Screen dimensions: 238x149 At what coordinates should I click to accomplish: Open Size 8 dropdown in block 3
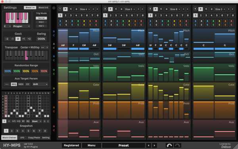pyautogui.click(x=175, y=9)
